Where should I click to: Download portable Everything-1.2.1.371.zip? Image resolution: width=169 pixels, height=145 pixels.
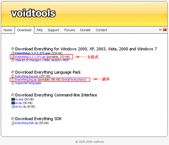pos(30,57)
